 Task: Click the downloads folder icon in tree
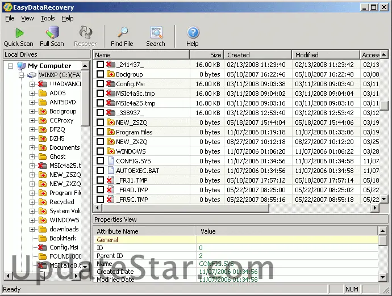click(43, 229)
